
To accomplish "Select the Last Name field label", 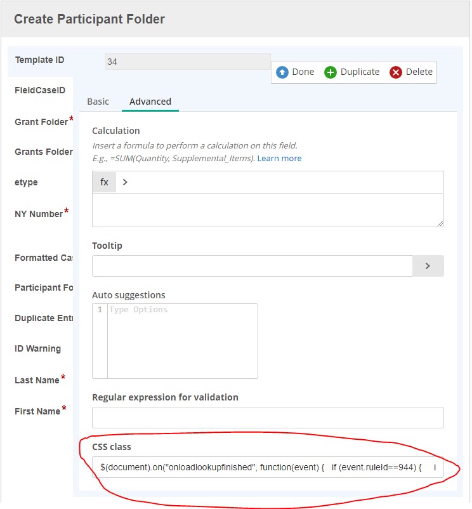I will 37,380.
